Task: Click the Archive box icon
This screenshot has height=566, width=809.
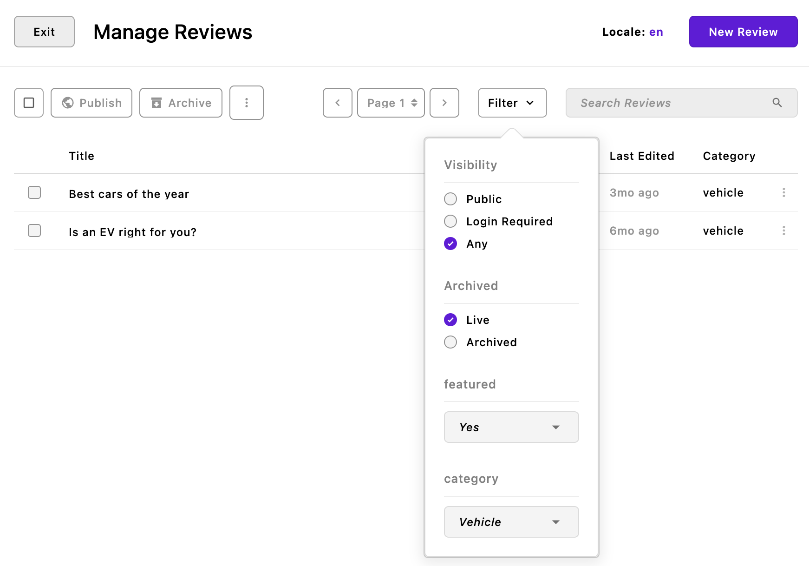Action: click(x=157, y=103)
